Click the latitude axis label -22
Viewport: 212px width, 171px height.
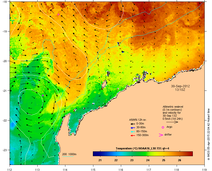(x=5, y=120)
